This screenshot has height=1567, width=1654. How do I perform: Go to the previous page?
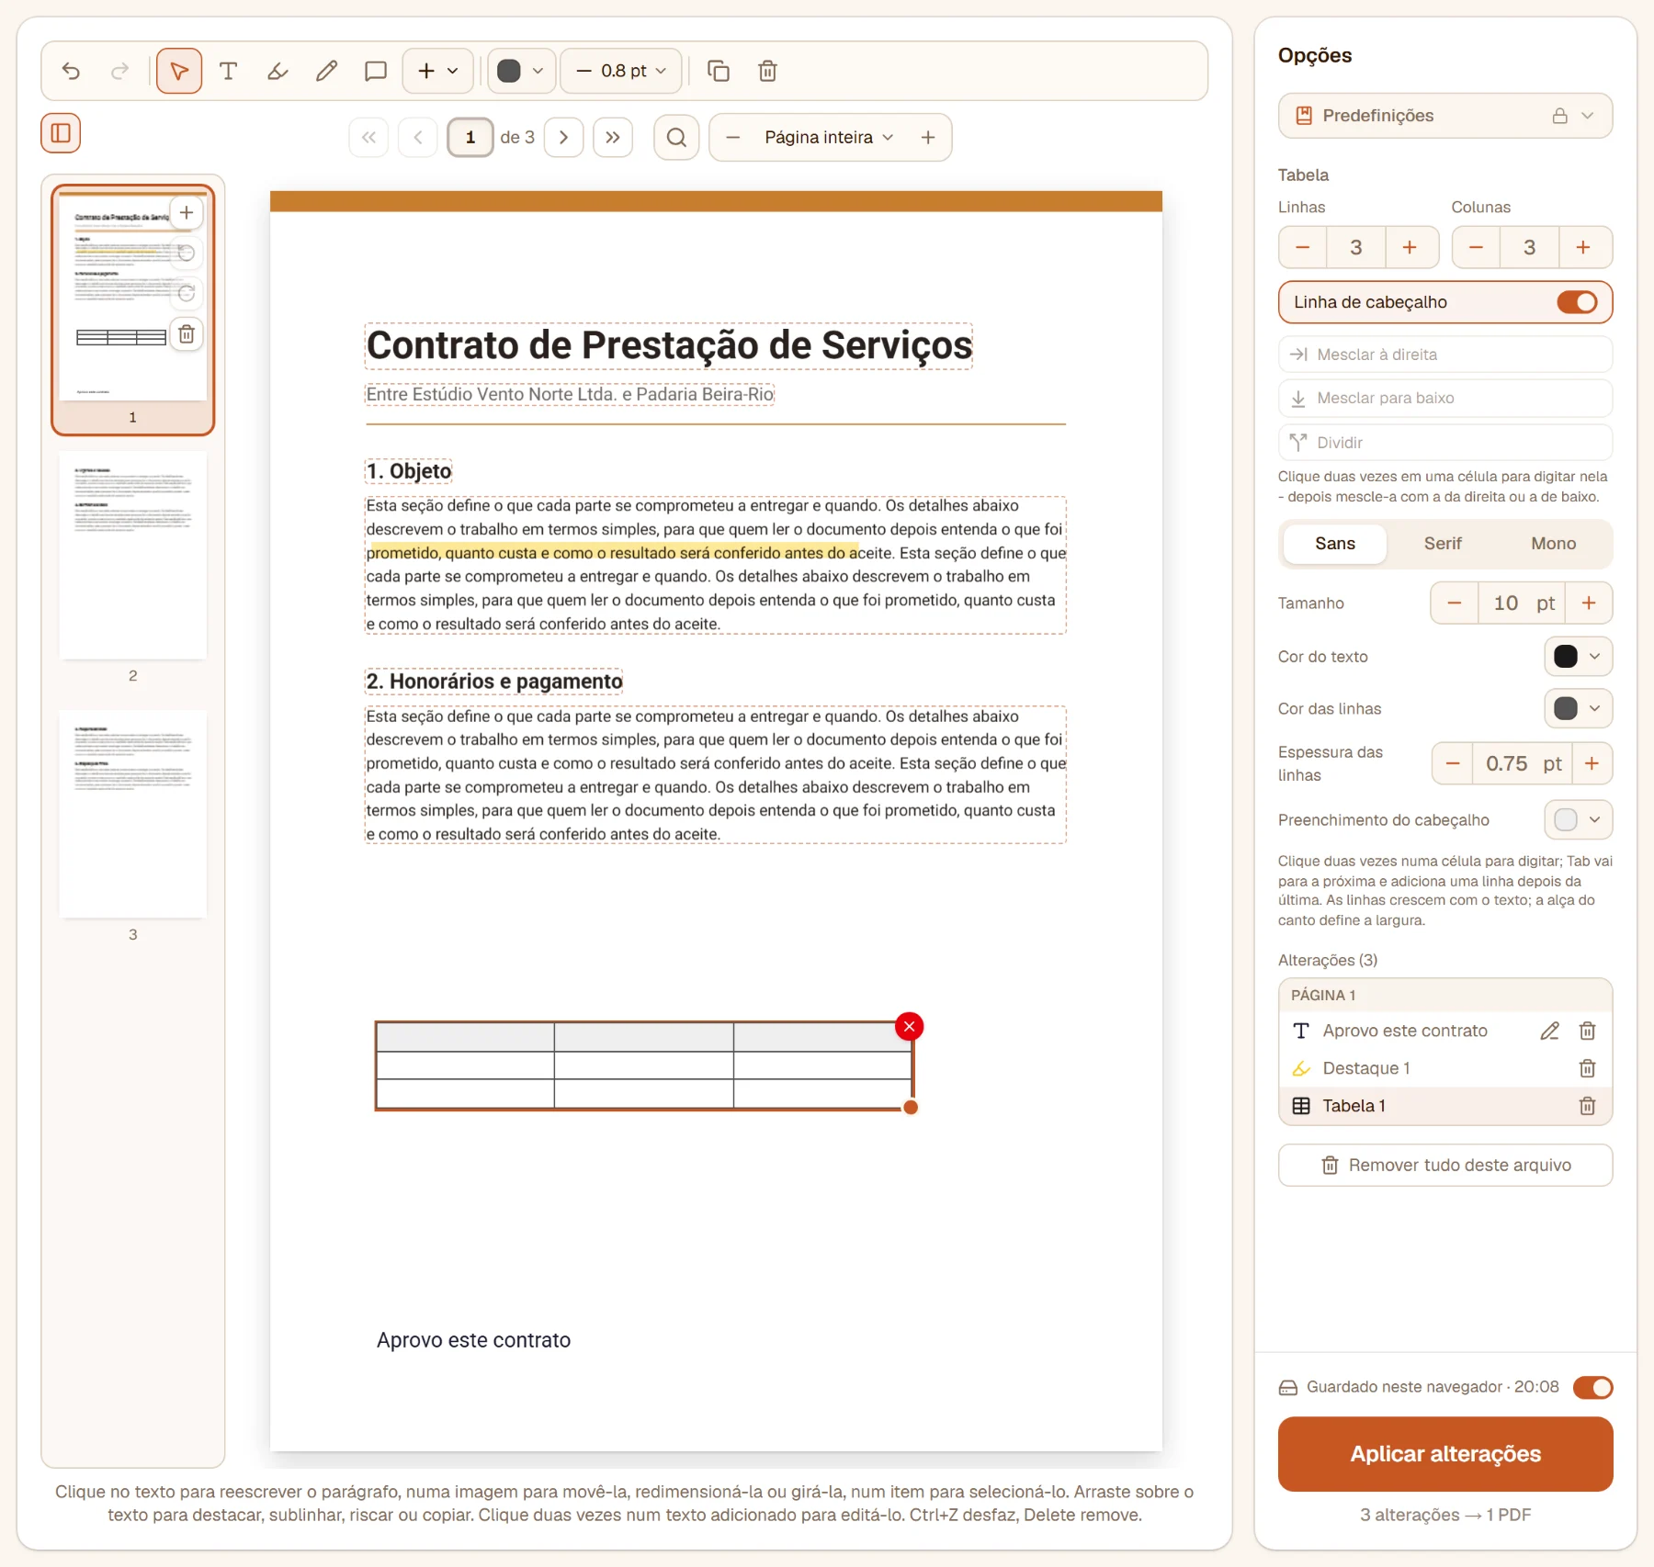coord(418,137)
